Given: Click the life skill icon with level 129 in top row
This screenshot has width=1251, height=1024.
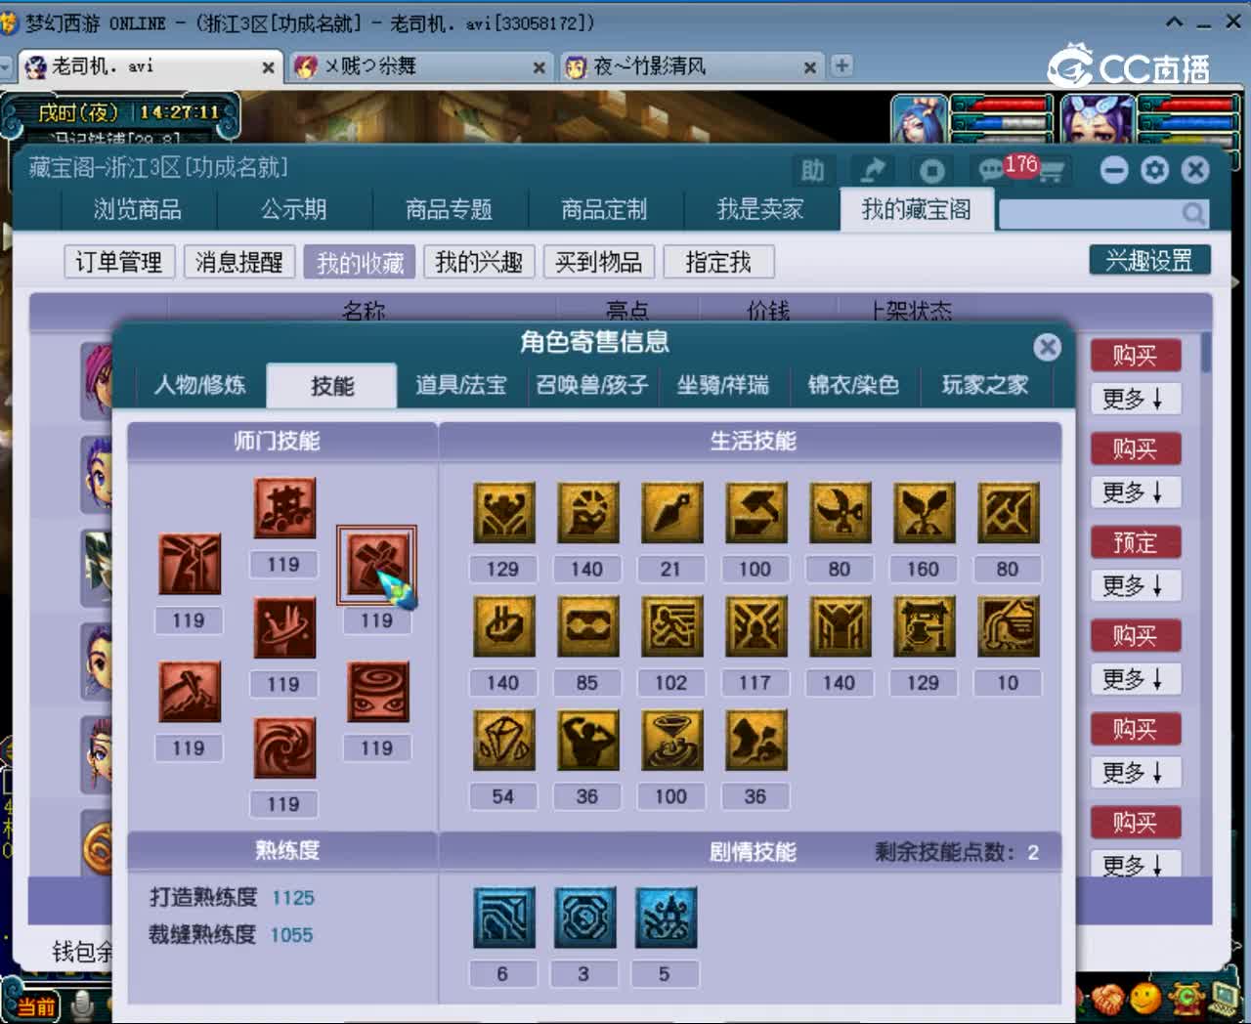Looking at the screenshot, I should [503, 513].
